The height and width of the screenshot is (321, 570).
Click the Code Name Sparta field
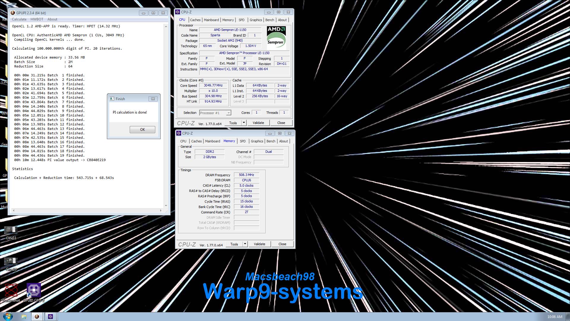(215, 35)
